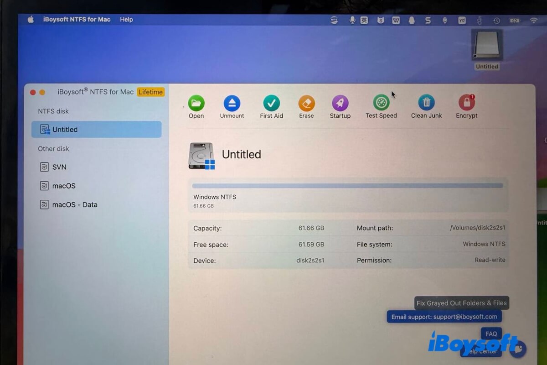Click the yd icon in menu bar
This screenshot has height=365, width=547.
click(462, 20)
